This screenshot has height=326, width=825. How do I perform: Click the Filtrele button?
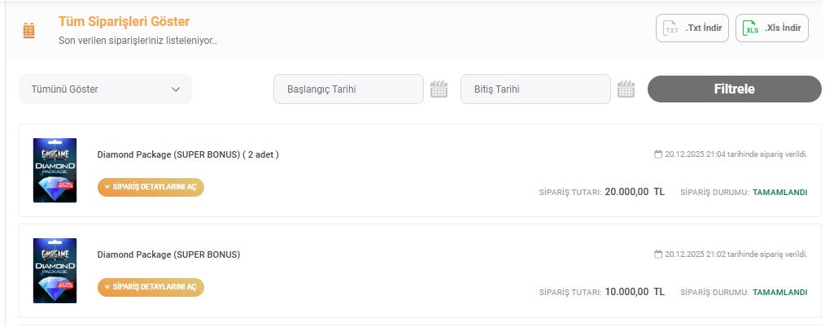(735, 89)
